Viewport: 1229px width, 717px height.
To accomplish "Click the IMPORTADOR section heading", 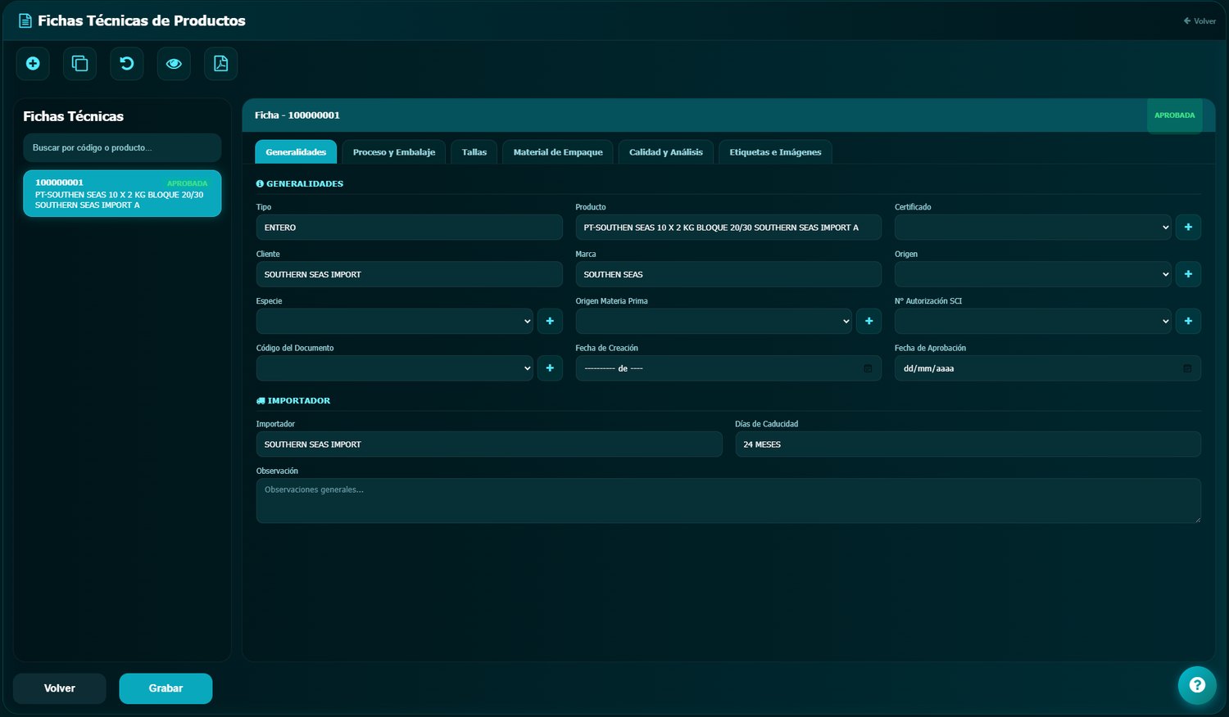I will 293,400.
